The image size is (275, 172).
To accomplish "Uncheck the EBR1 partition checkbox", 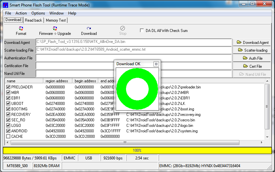I will (8, 98).
